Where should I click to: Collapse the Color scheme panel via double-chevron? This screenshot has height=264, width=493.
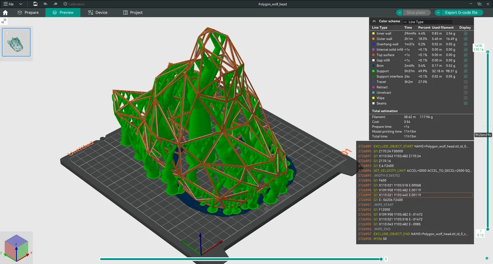374,21
